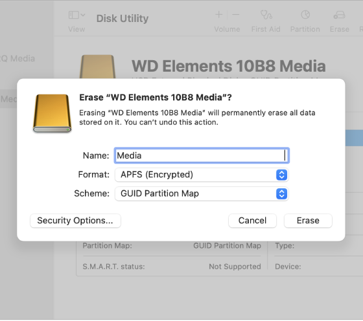Image resolution: width=363 pixels, height=321 pixels.
Task: Click the Erase drive toolbar icon
Action: pyautogui.click(x=339, y=15)
